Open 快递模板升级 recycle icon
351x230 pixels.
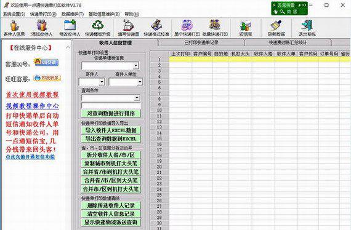point(98,28)
